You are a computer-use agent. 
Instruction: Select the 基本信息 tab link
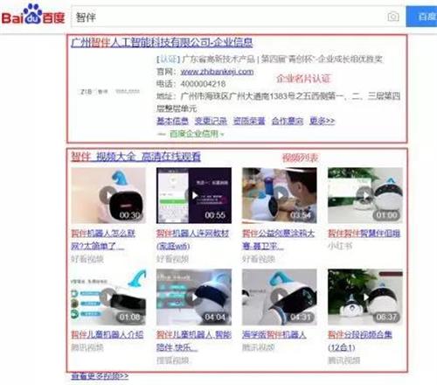click(x=172, y=121)
